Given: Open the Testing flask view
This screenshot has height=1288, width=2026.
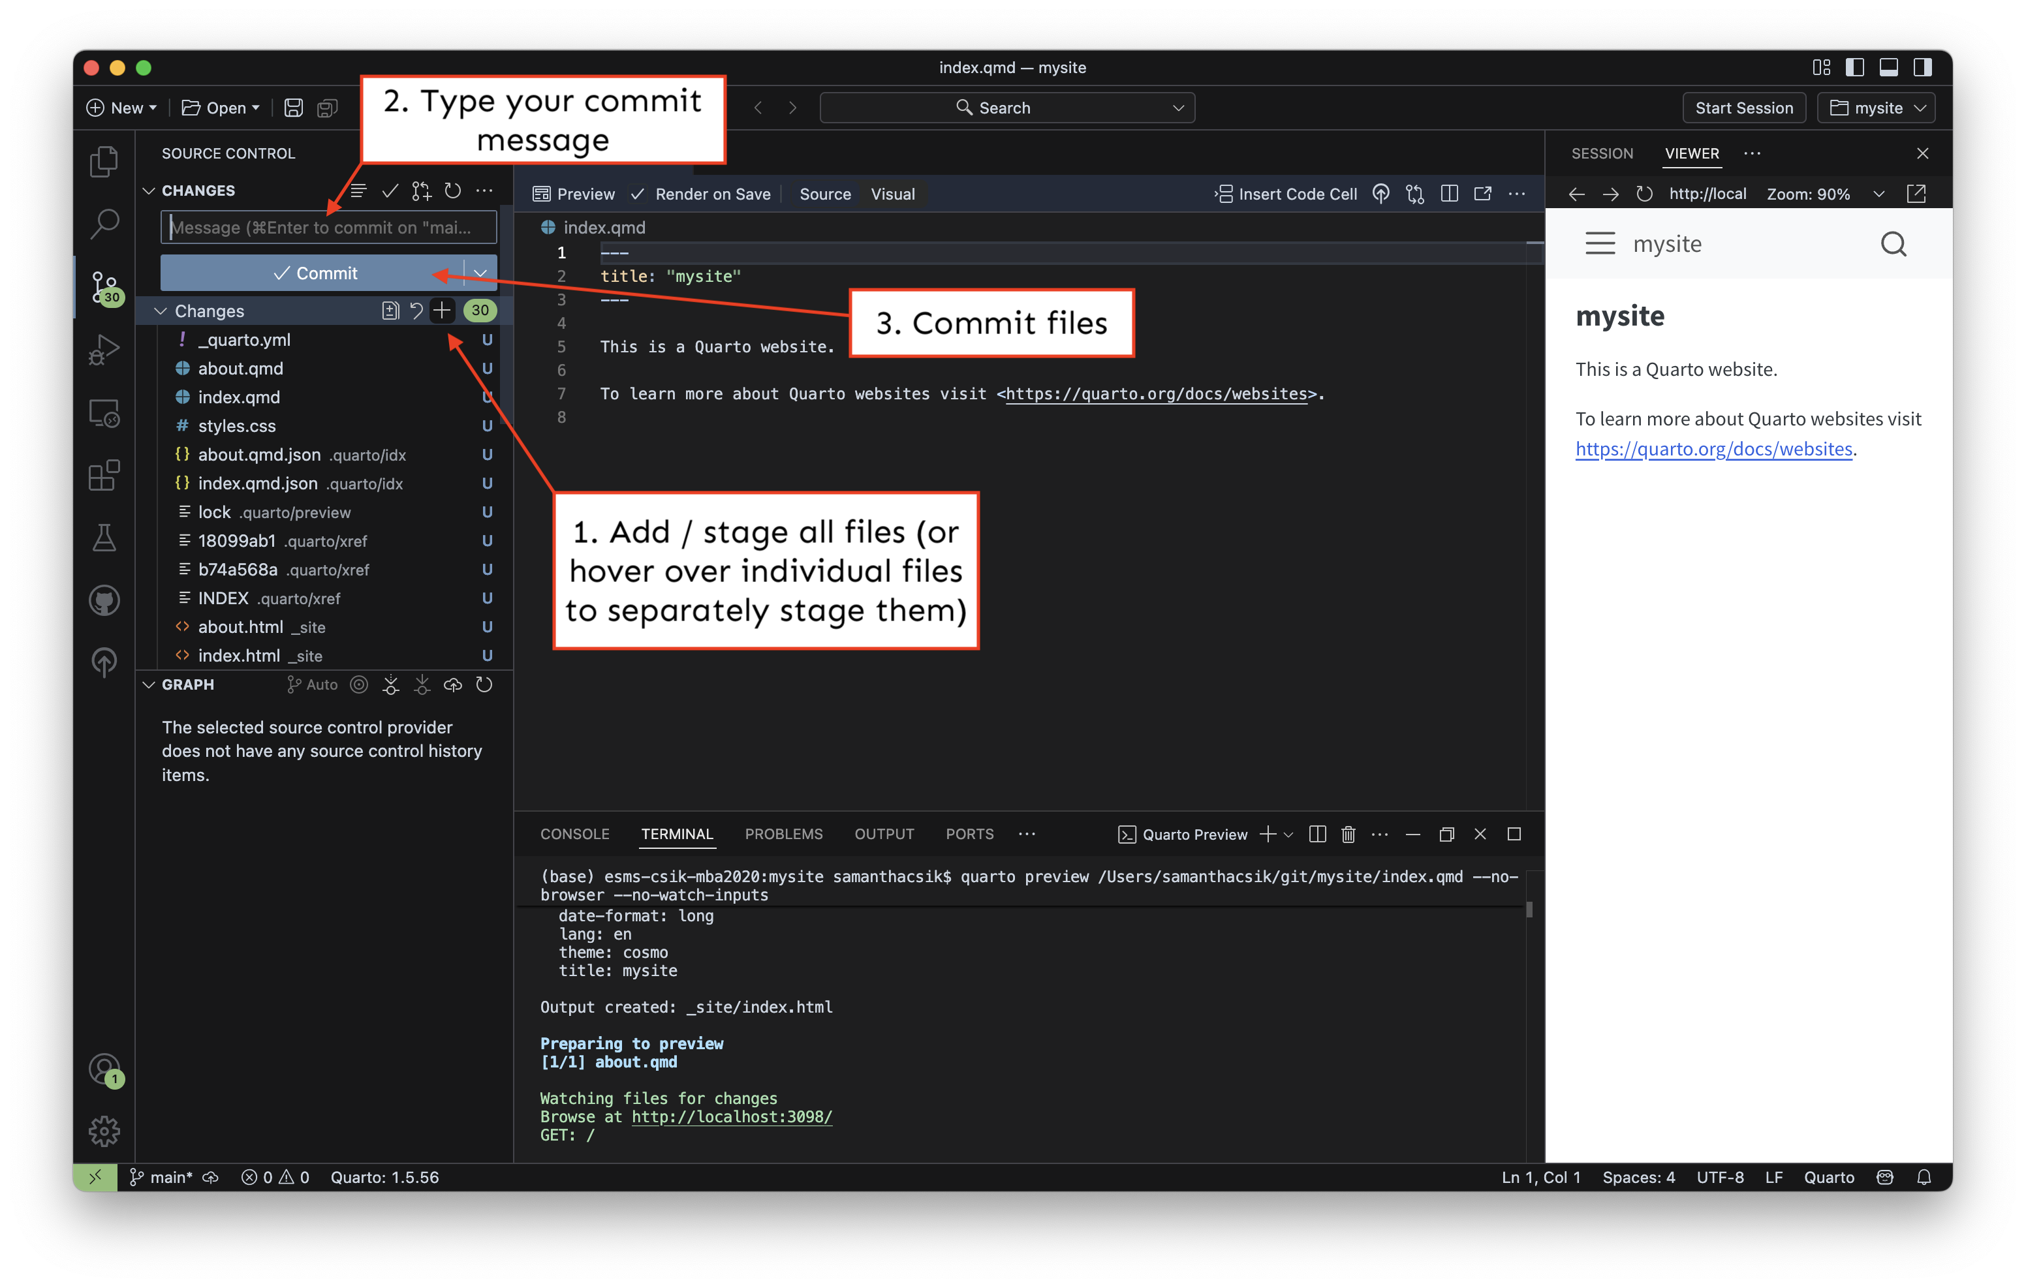Looking at the screenshot, I should pos(104,538).
